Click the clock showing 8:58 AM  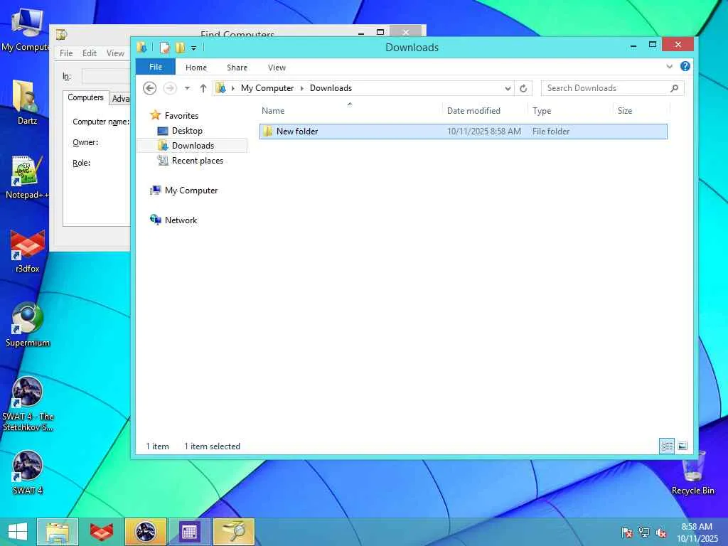[x=697, y=532]
